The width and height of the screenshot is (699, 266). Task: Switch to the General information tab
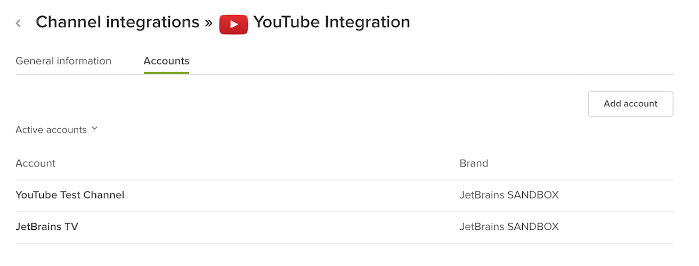click(63, 61)
